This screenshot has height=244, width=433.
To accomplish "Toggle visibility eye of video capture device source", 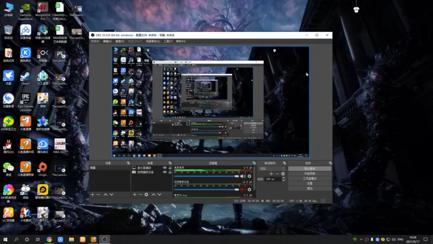I will click(165, 172).
